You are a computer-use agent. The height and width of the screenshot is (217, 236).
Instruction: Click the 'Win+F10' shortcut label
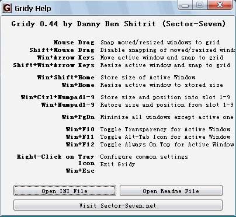[80, 129]
